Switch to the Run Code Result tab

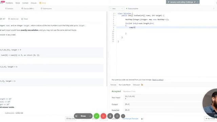click(x=124, y=85)
